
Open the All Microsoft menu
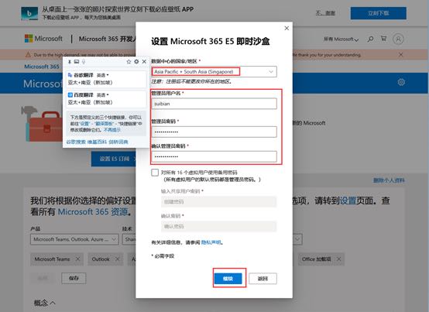click(x=341, y=39)
